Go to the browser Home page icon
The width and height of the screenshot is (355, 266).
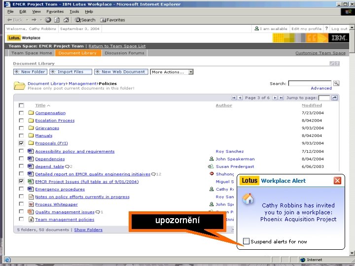(x=66, y=20)
